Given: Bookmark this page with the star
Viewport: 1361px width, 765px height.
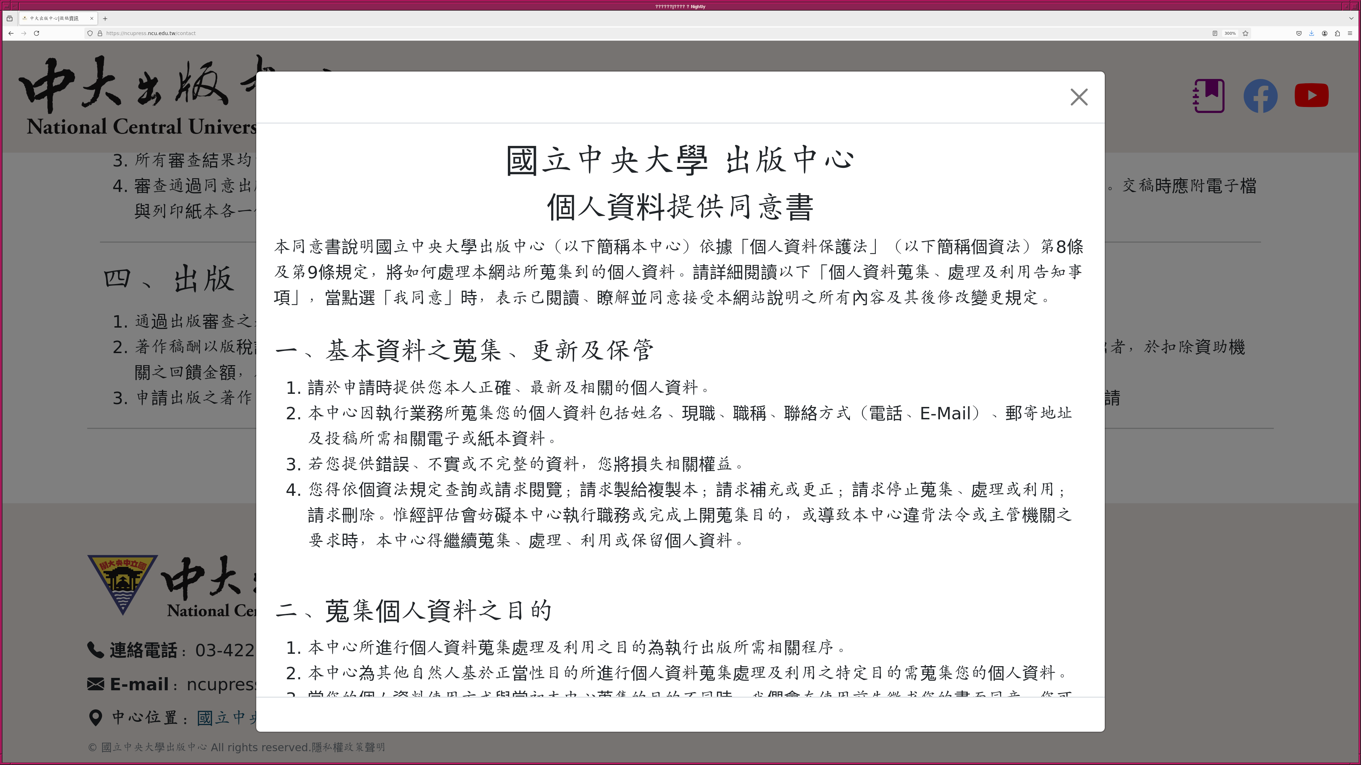Looking at the screenshot, I should (x=1245, y=33).
